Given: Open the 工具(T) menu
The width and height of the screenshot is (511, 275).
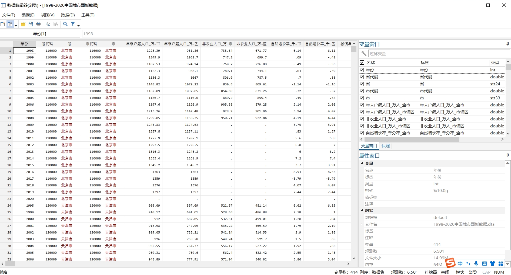Looking at the screenshot, I should [88, 15].
